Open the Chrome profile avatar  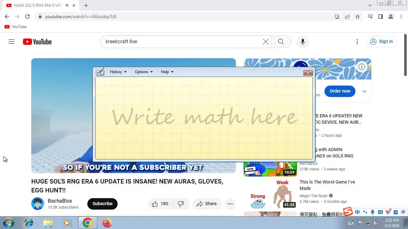pyautogui.click(x=391, y=17)
